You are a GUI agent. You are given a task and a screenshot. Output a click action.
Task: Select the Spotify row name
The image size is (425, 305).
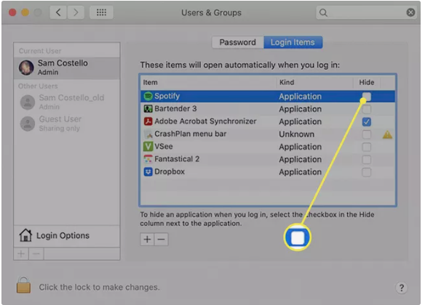(x=167, y=96)
